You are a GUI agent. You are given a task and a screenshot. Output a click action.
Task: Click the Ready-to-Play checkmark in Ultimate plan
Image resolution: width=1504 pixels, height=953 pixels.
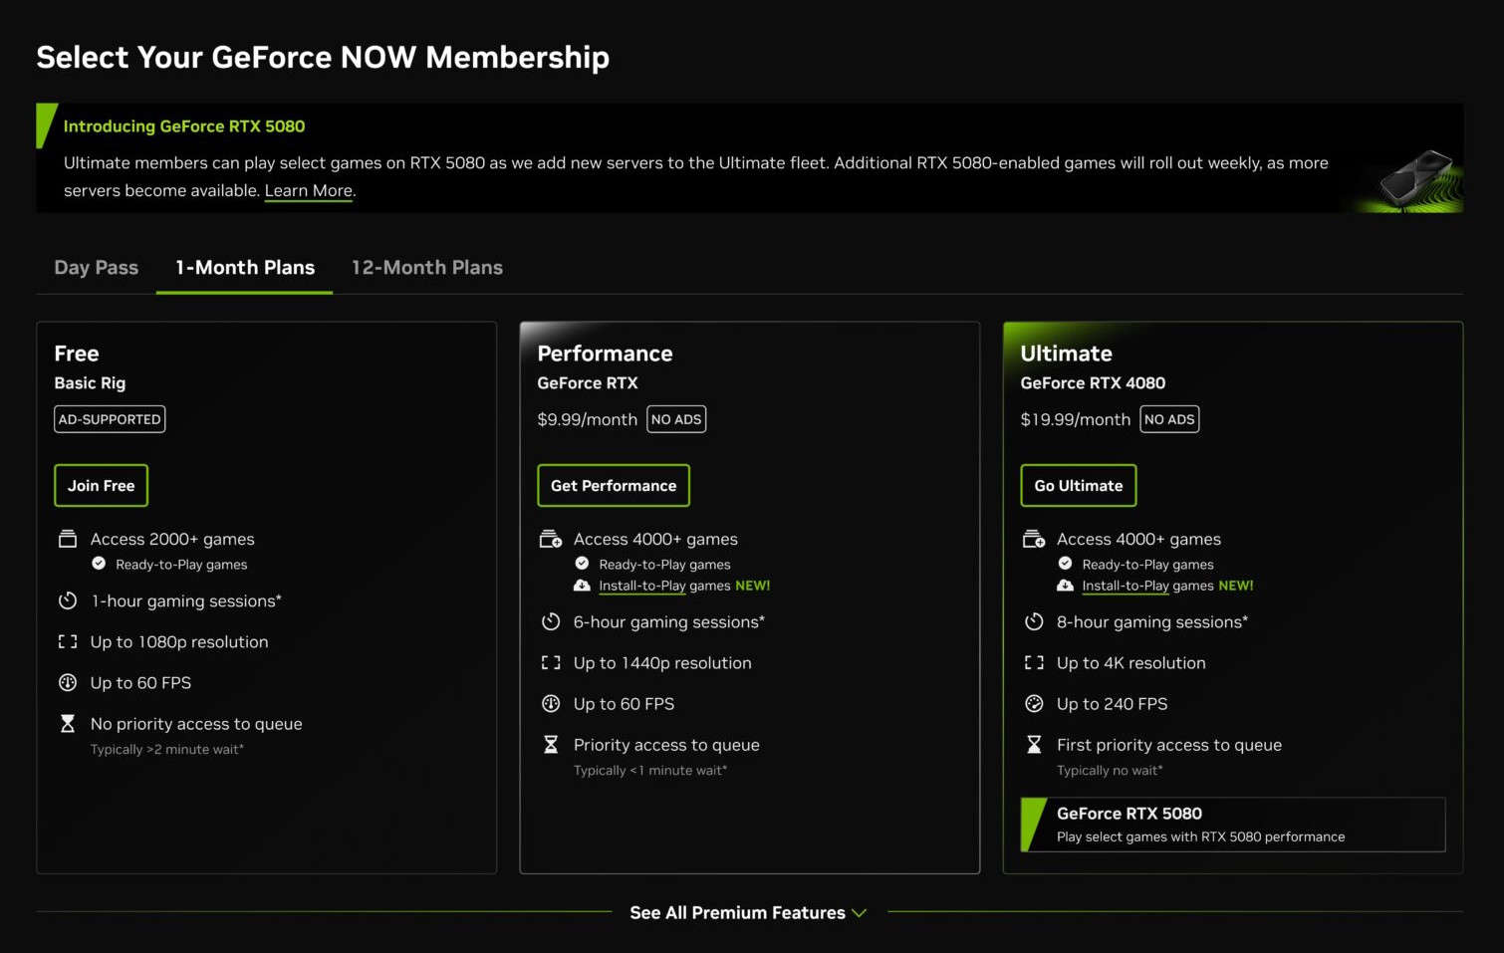(1065, 564)
